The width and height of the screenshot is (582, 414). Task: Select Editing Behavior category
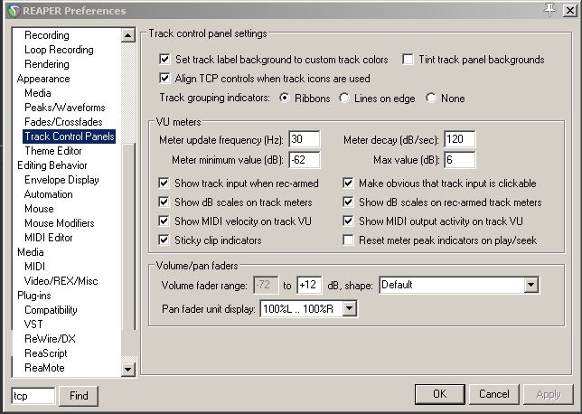point(52,165)
